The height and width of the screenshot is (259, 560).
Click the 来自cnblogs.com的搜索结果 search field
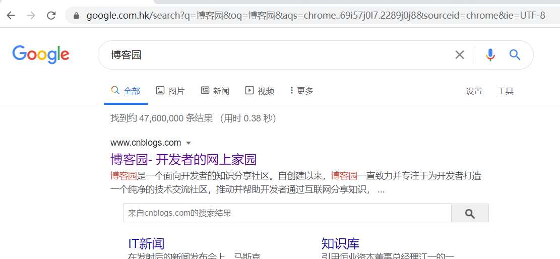[x=287, y=213]
